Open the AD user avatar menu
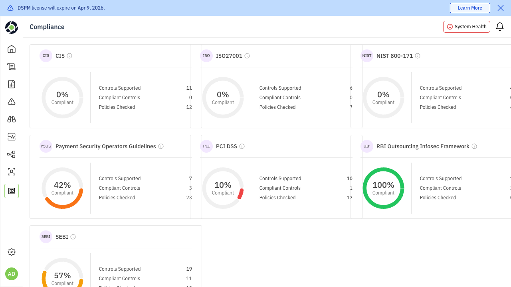 coord(12,274)
